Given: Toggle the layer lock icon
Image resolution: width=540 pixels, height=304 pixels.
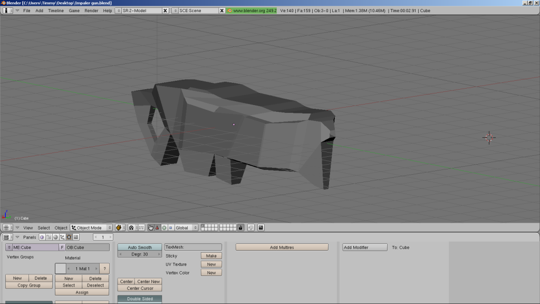Looking at the screenshot, I should click(x=240, y=227).
